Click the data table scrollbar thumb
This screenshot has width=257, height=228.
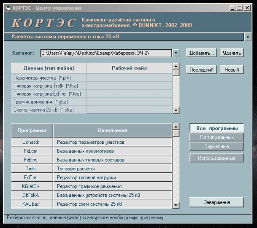[x=176, y=73]
